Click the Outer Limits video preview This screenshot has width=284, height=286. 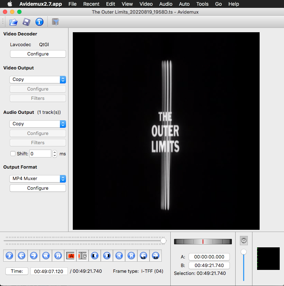(166, 131)
